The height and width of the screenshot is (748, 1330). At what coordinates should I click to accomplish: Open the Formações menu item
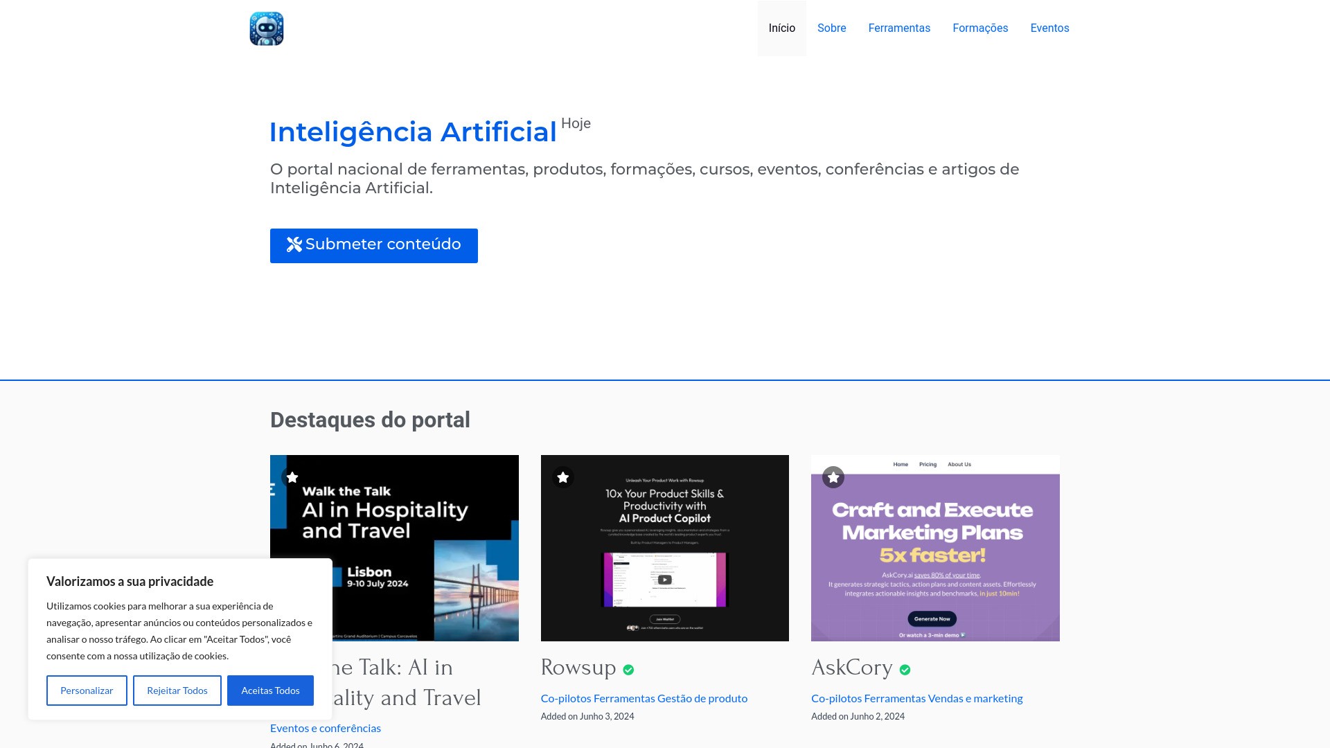(x=980, y=28)
